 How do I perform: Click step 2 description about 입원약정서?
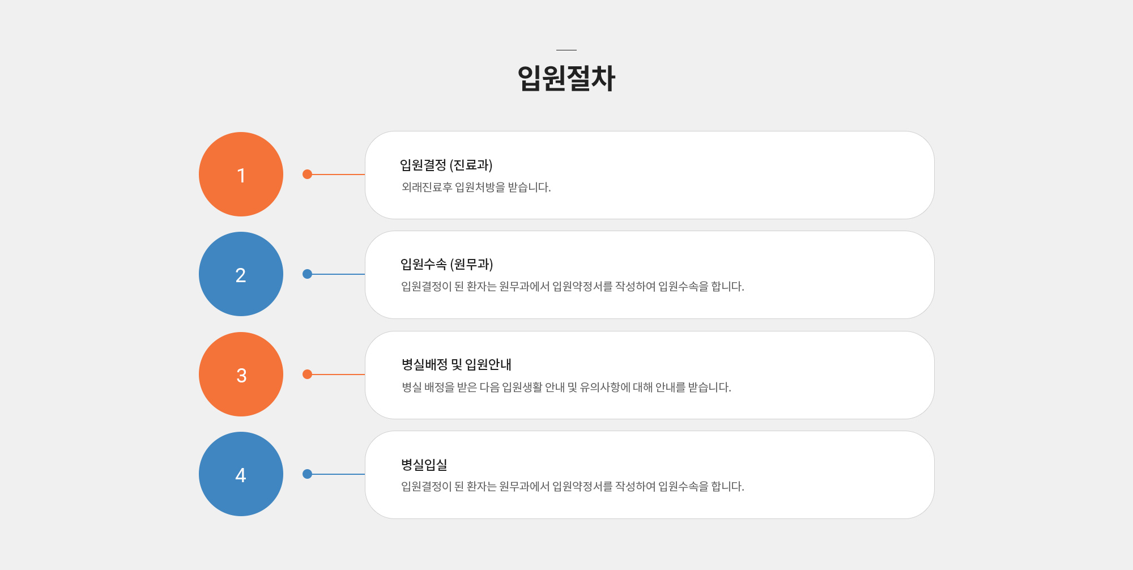click(573, 286)
